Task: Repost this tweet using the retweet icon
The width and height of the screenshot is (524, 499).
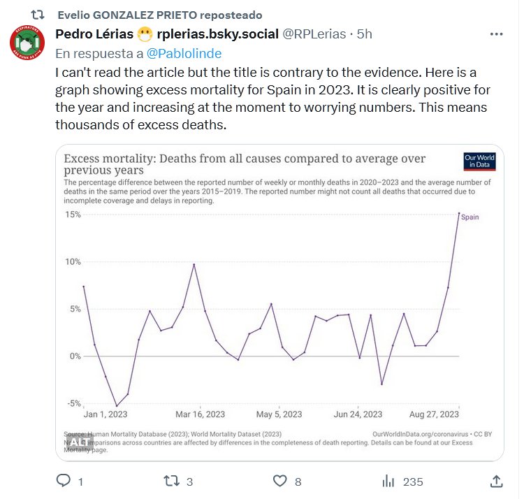Action: click(171, 481)
